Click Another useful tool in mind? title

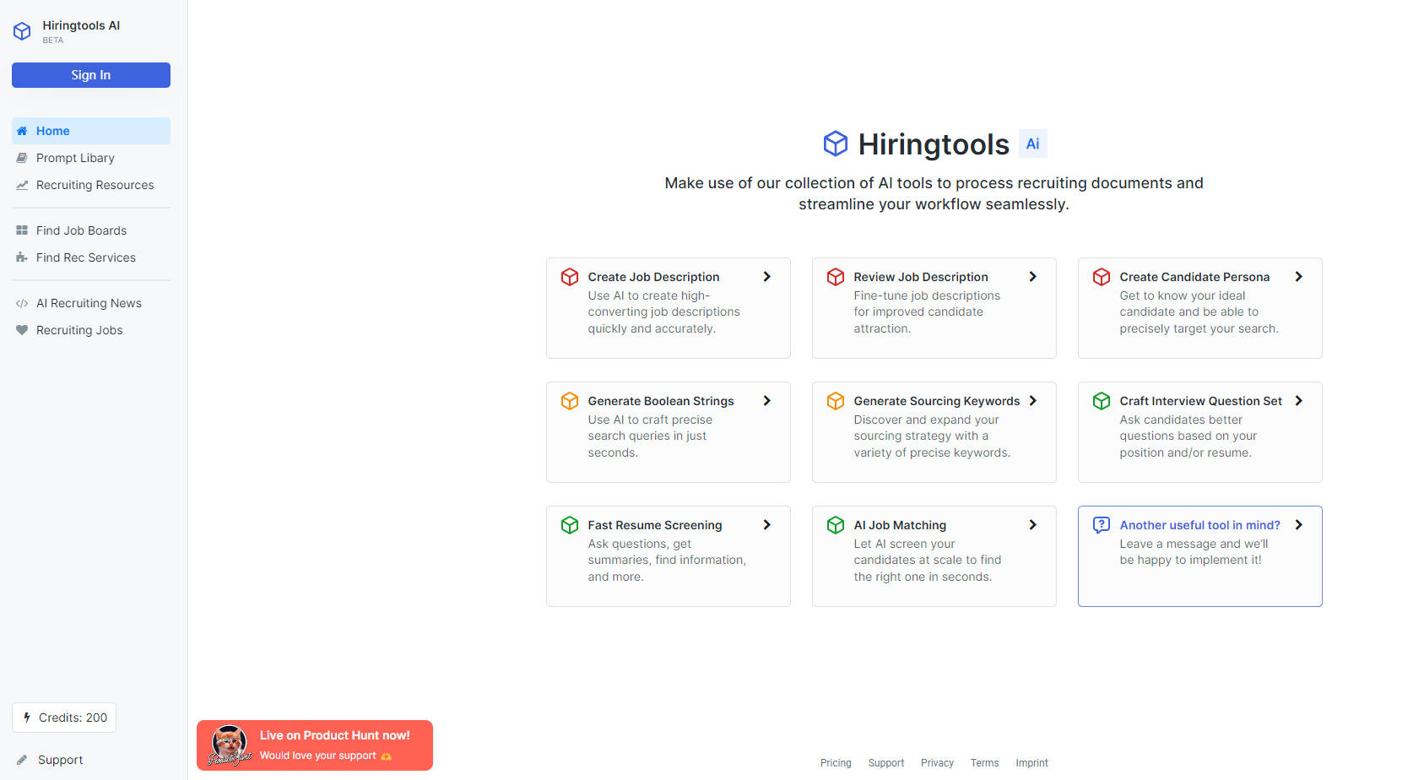click(x=1200, y=525)
